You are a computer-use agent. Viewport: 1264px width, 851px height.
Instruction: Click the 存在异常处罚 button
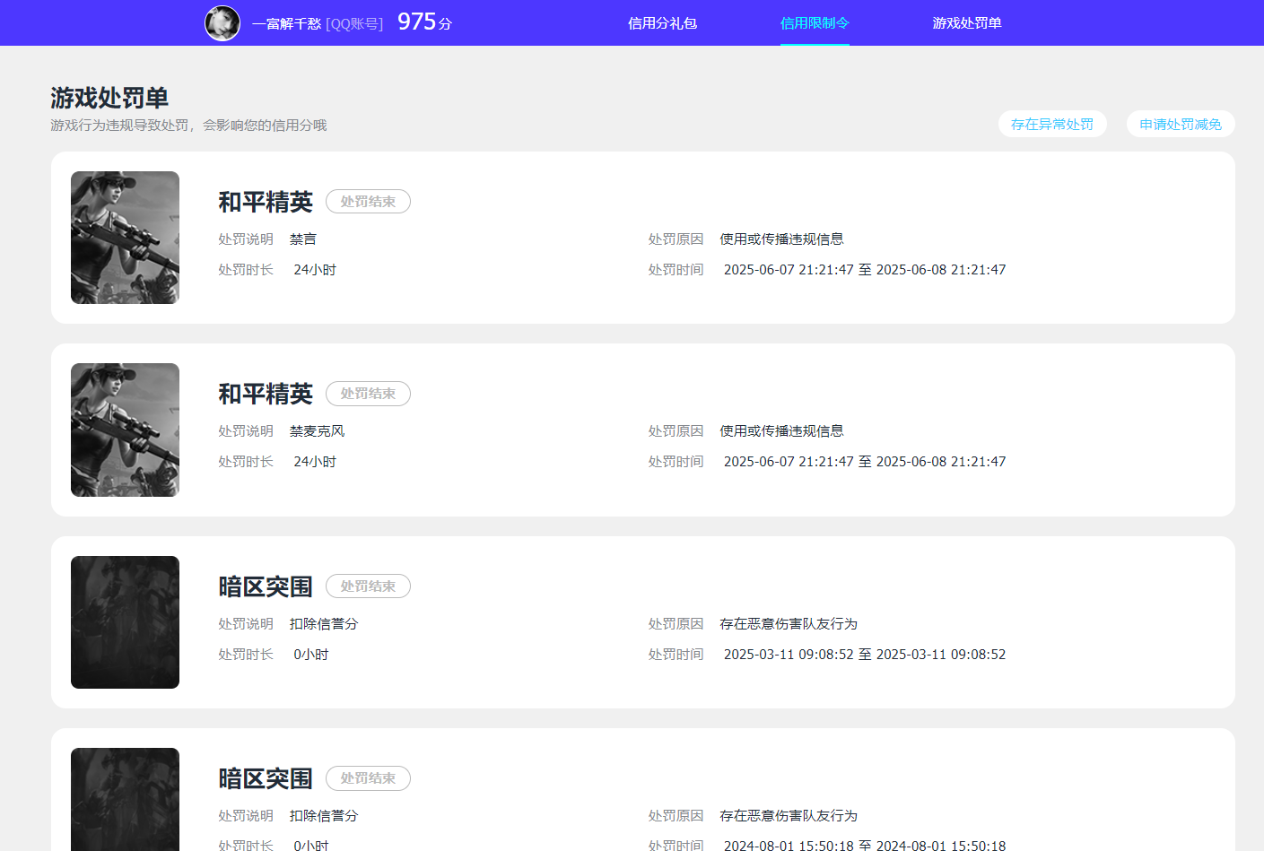pos(1051,125)
